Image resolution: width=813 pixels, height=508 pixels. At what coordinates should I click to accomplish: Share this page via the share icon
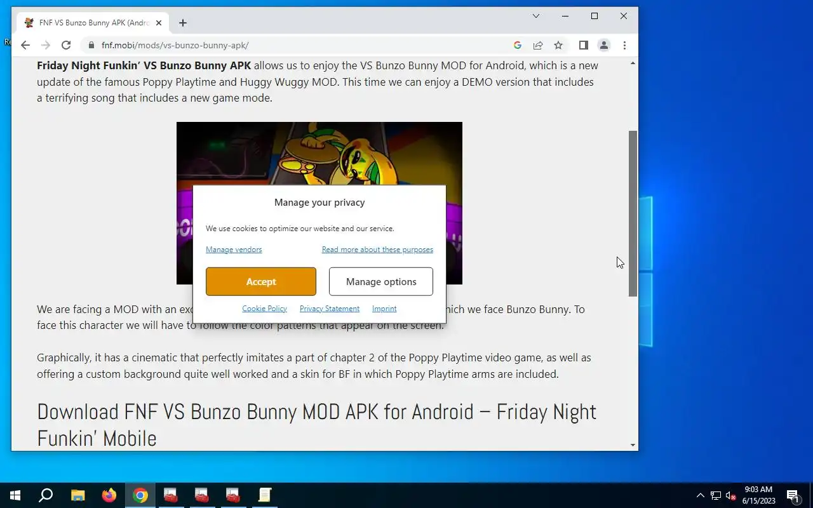538,45
